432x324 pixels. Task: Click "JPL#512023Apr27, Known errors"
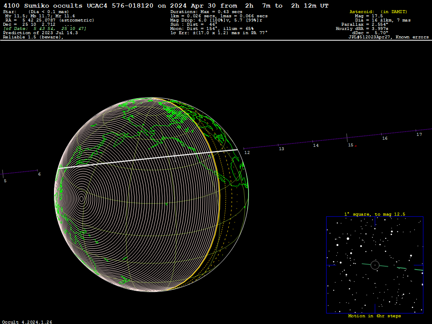pyautogui.click(x=389, y=37)
